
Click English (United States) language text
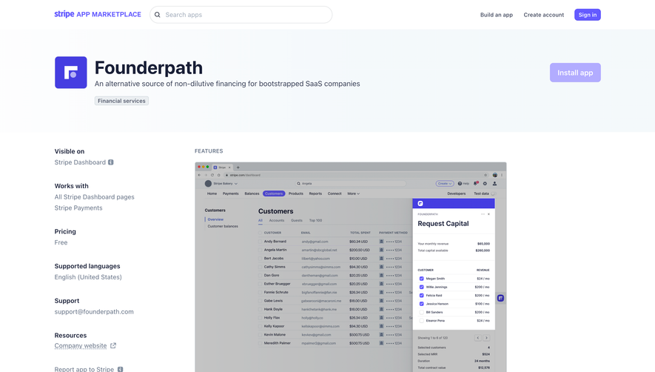point(88,277)
